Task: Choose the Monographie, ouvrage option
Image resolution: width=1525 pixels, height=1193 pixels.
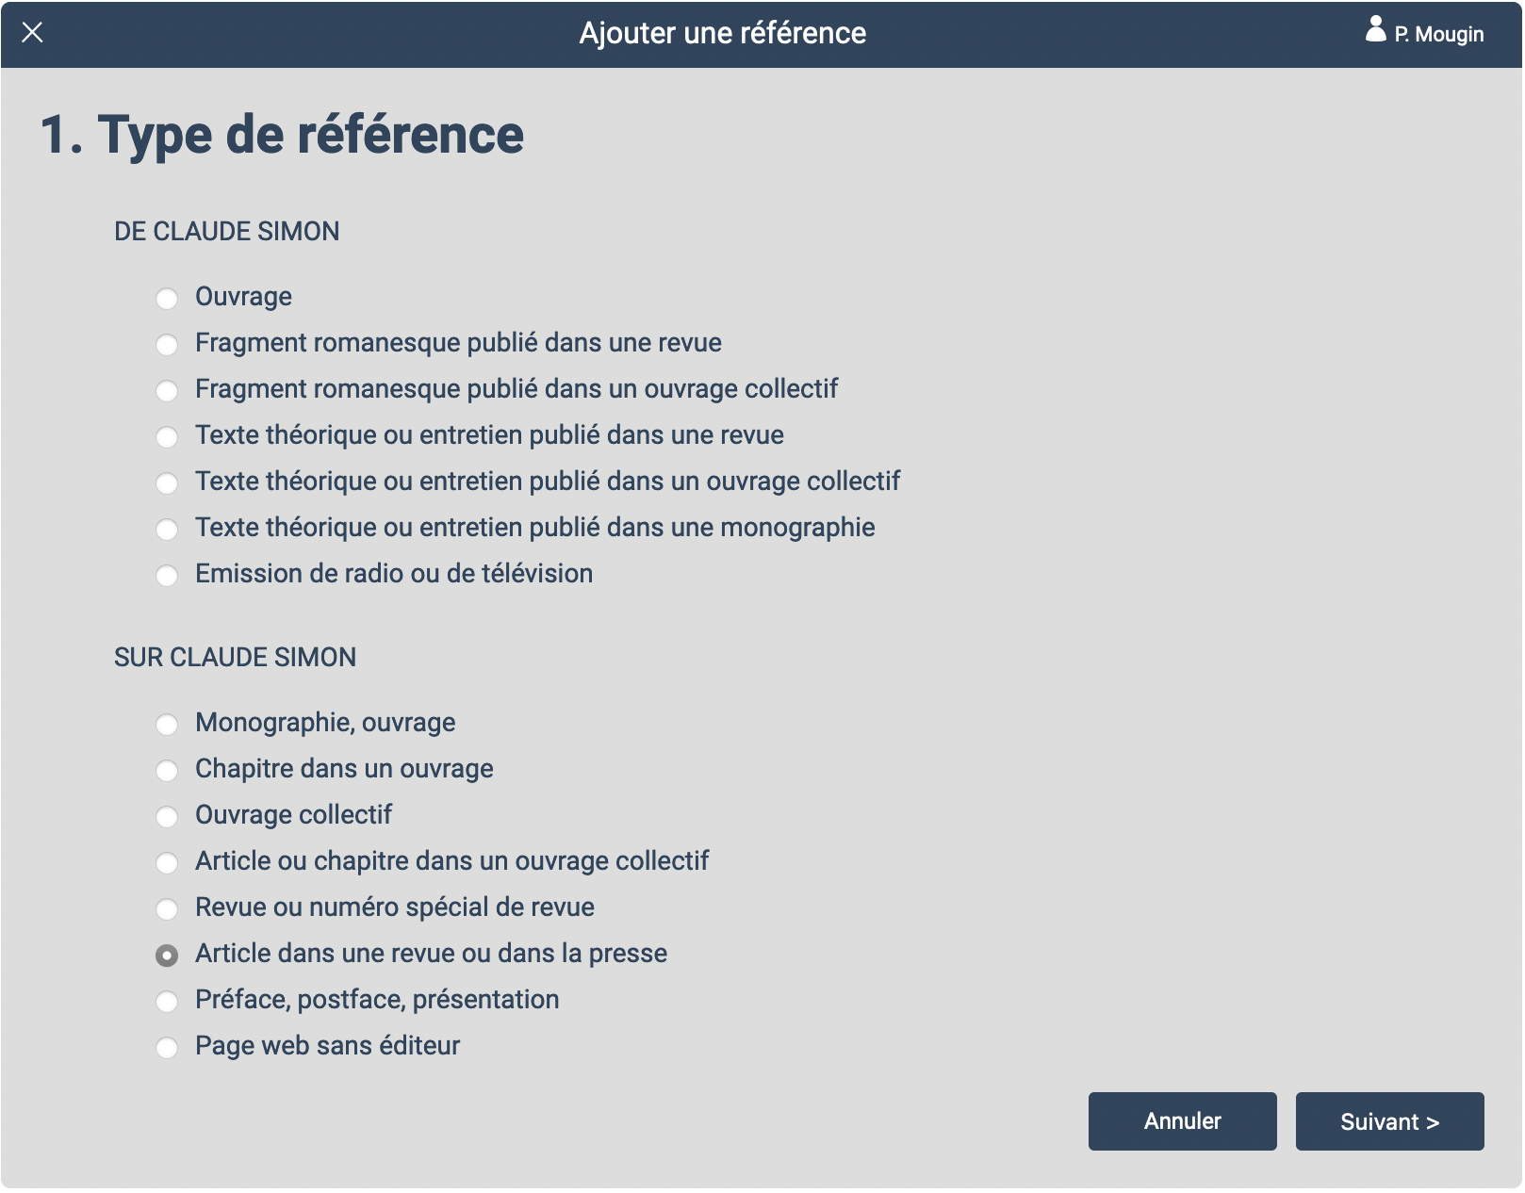Action: pos(167,725)
